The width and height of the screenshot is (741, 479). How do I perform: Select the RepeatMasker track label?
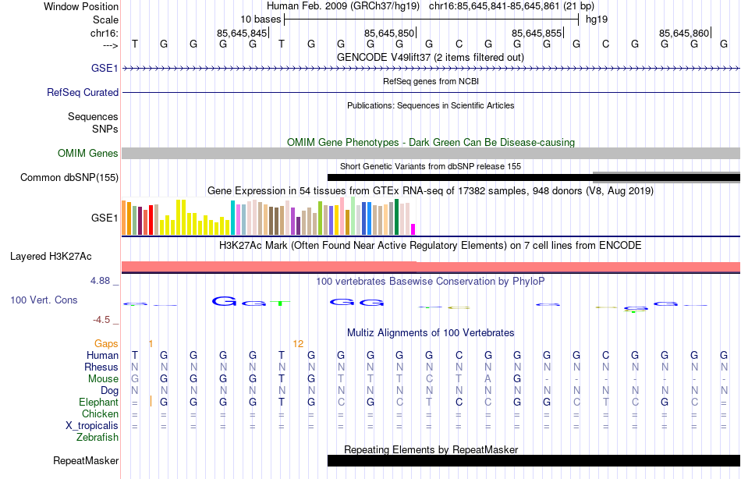point(86,460)
